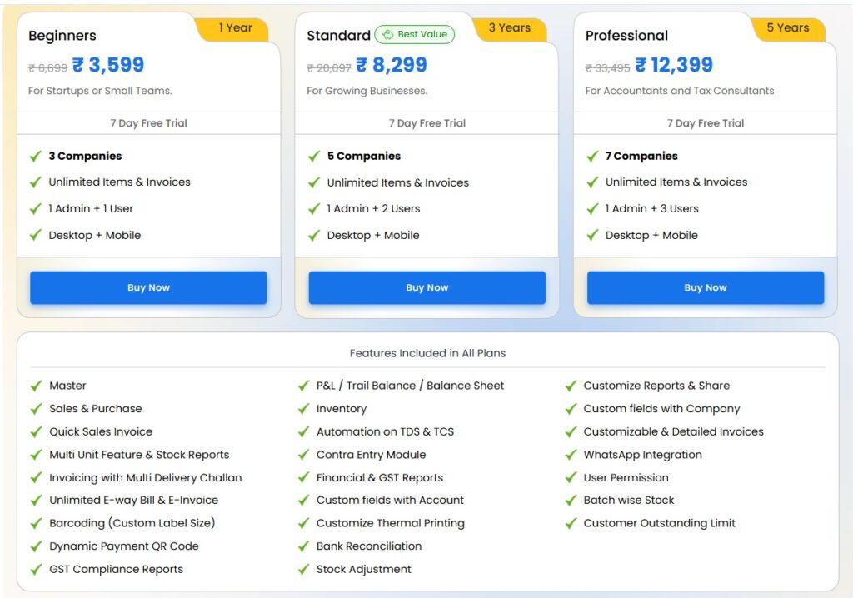Click the GST Compliance Reports feature text
The image size is (853, 598).
116,569
